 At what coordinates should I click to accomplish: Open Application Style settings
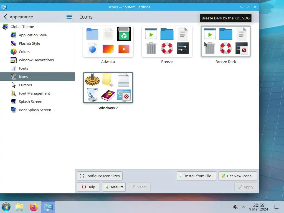(33, 35)
